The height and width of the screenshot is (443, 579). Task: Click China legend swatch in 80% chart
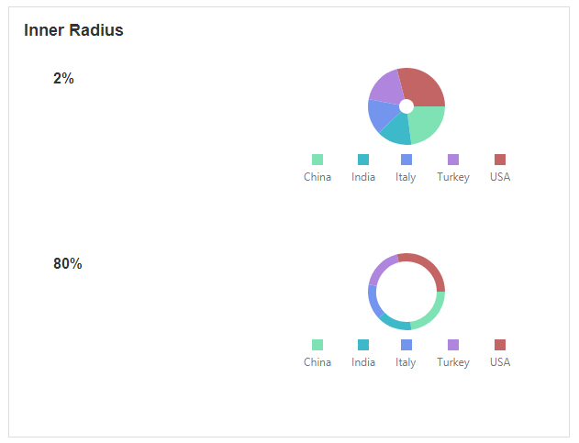click(317, 345)
